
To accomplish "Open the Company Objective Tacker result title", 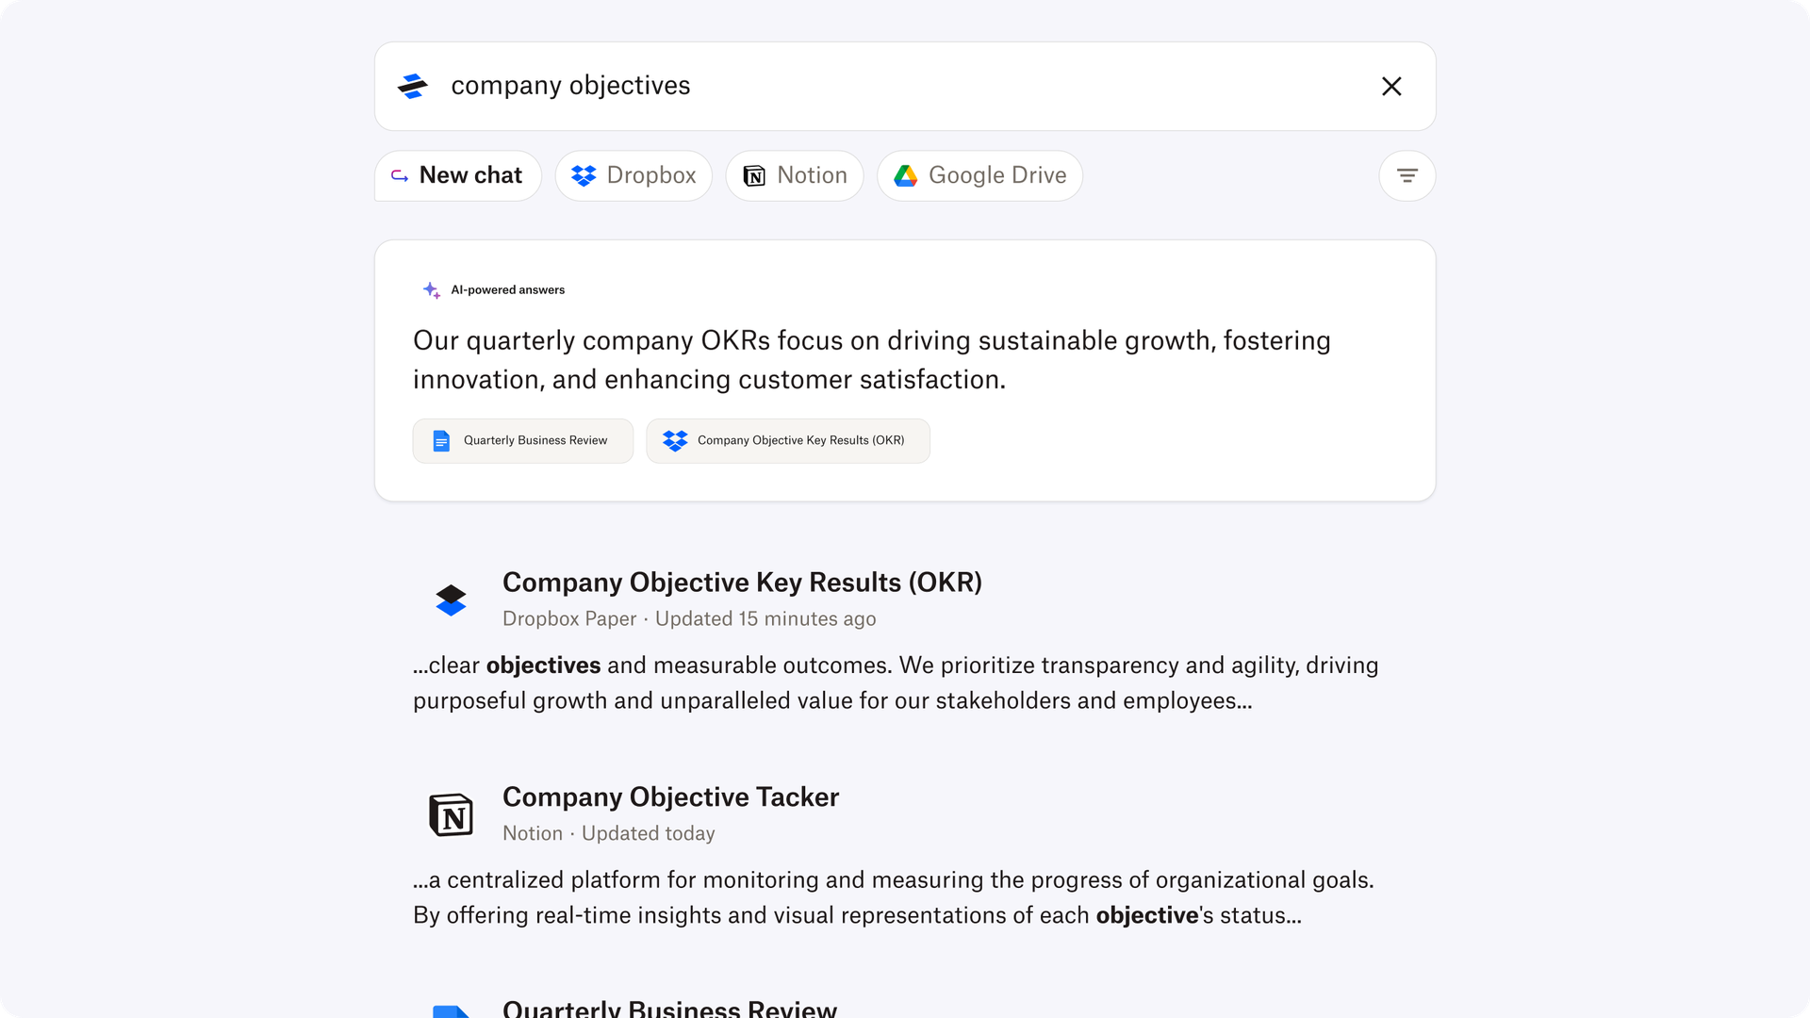I will 670,796.
